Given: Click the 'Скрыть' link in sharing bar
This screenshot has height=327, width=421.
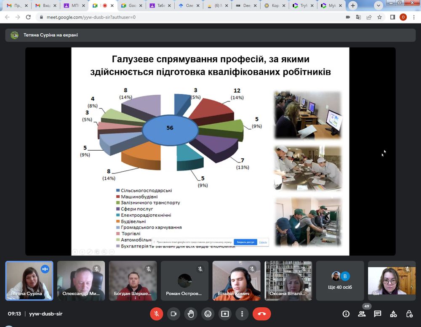Looking at the screenshot, I should [x=263, y=242].
